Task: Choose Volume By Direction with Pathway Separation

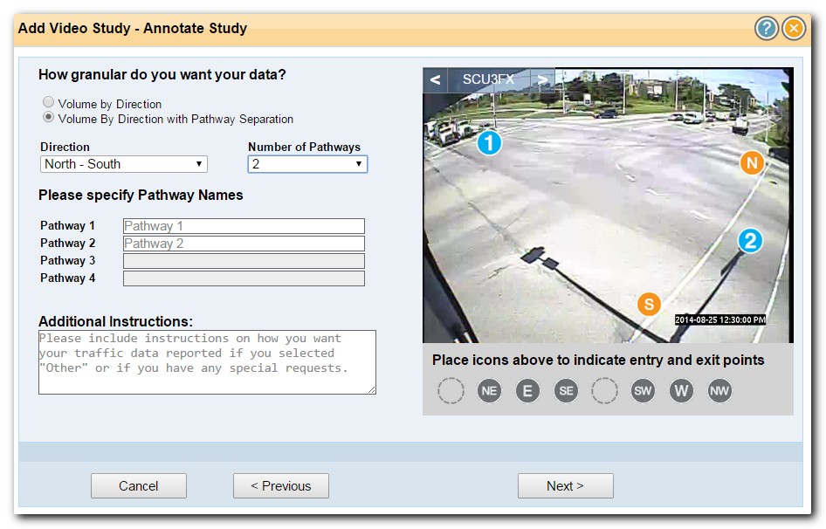Action: coord(49,118)
